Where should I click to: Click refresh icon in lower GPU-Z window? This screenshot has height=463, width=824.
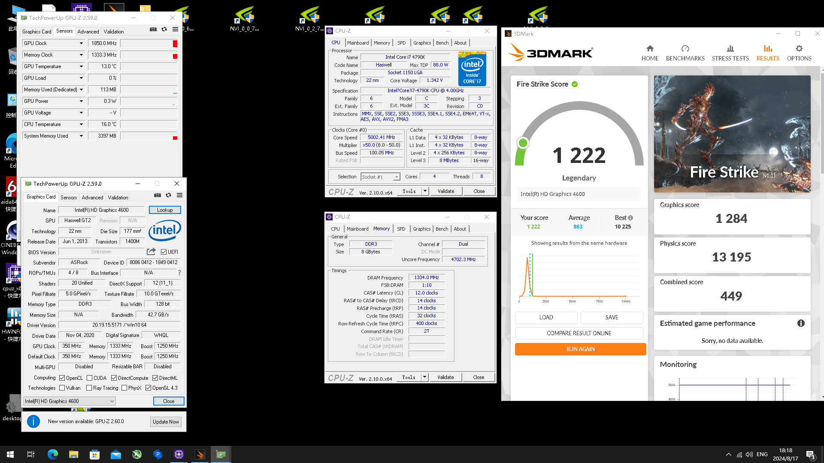tap(168, 195)
